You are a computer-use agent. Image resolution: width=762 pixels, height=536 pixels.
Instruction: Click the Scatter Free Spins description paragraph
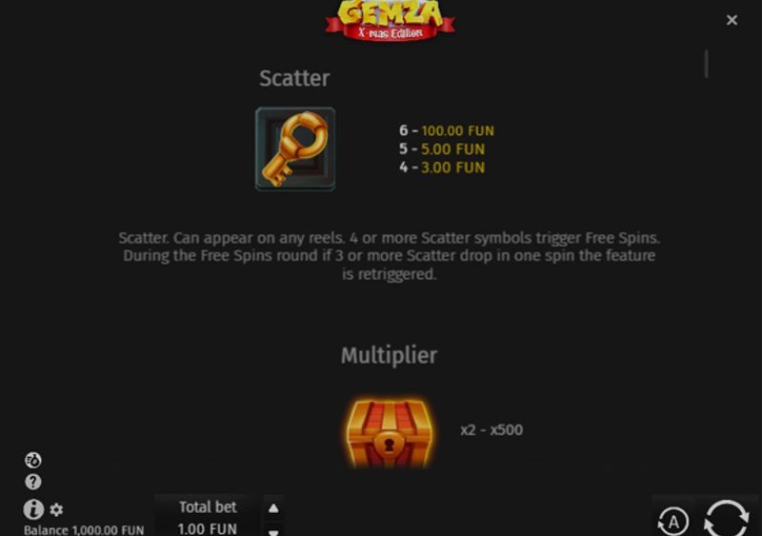[390, 255]
